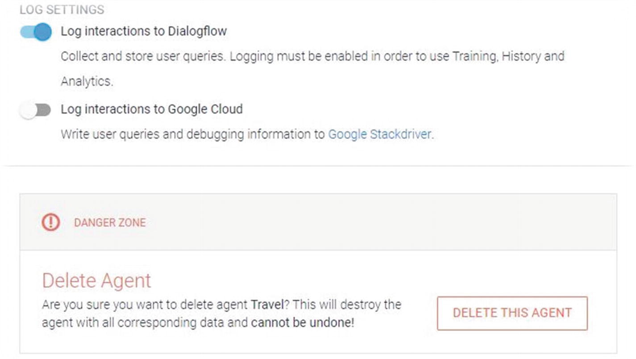Click the "agent with all corresponding data" line

pyautogui.click(x=133, y=322)
